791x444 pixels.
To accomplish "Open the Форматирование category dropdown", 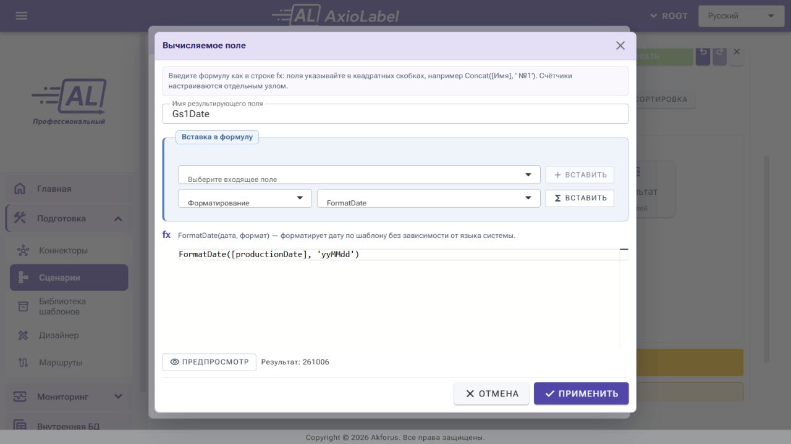I will (x=245, y=198).
